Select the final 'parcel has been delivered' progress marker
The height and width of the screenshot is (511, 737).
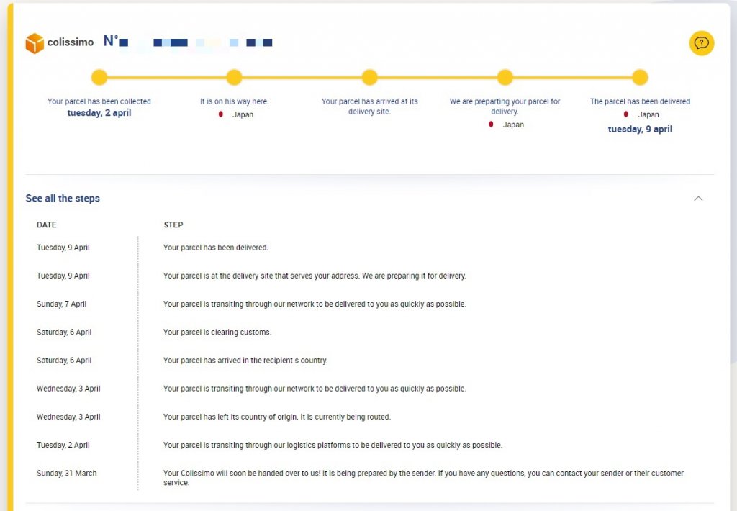click(x=640, y=78)
